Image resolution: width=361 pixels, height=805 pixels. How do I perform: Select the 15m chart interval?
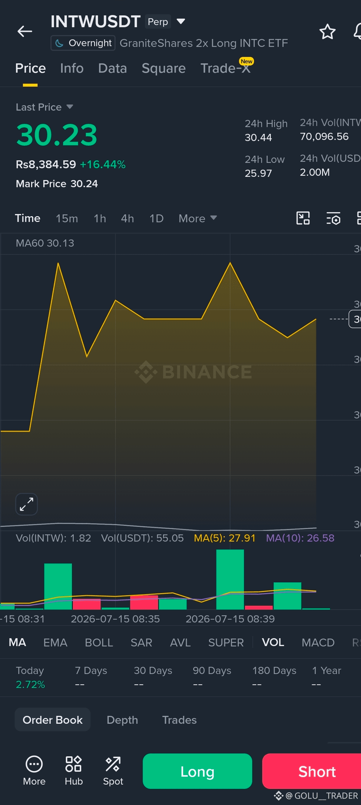coord(67,218)
